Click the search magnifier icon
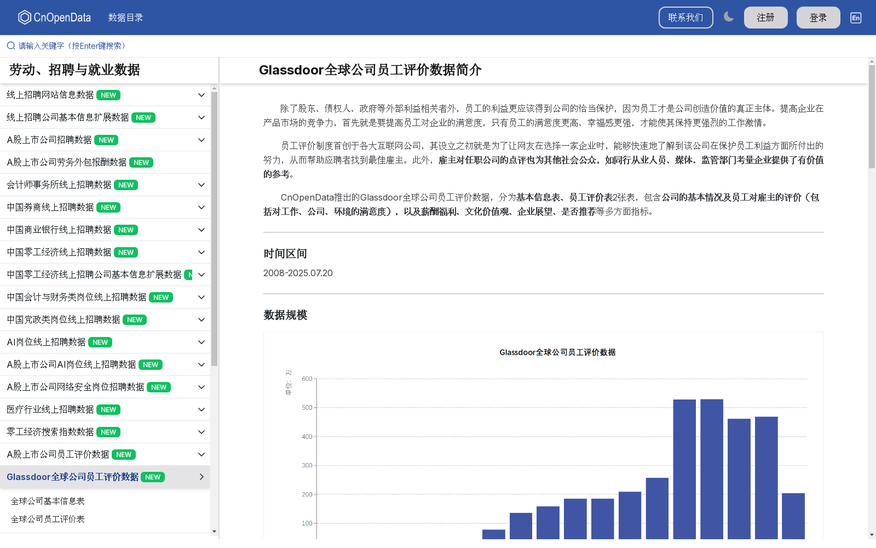Viewport: 876px width, 548px height. 11,45
